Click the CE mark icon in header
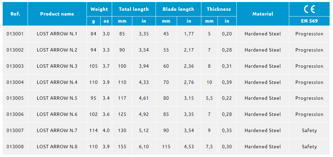The height and width of the screenshot is (157, 333). tap(309, 9)
